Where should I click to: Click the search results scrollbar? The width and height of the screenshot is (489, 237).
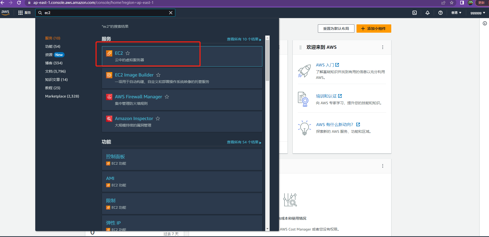click(x=268, y=60)
